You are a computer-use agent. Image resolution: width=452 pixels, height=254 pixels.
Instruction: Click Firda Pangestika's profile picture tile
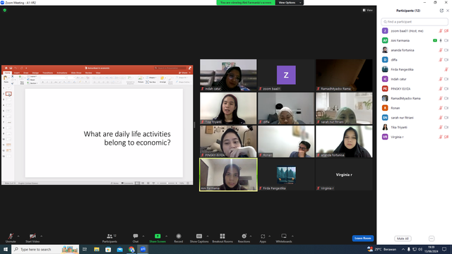pyautogui.click(x=286, y=174)
